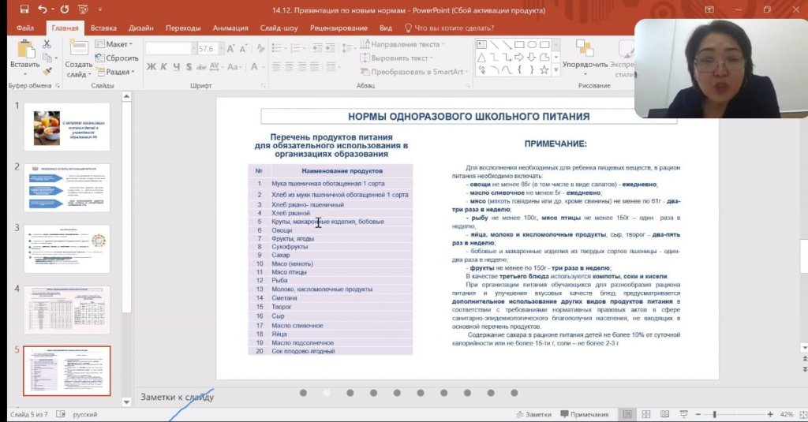The width and height of the screenshot is (808, 422).
Task: Select the down arrow shape in gallery
Action: coord(532,58)
